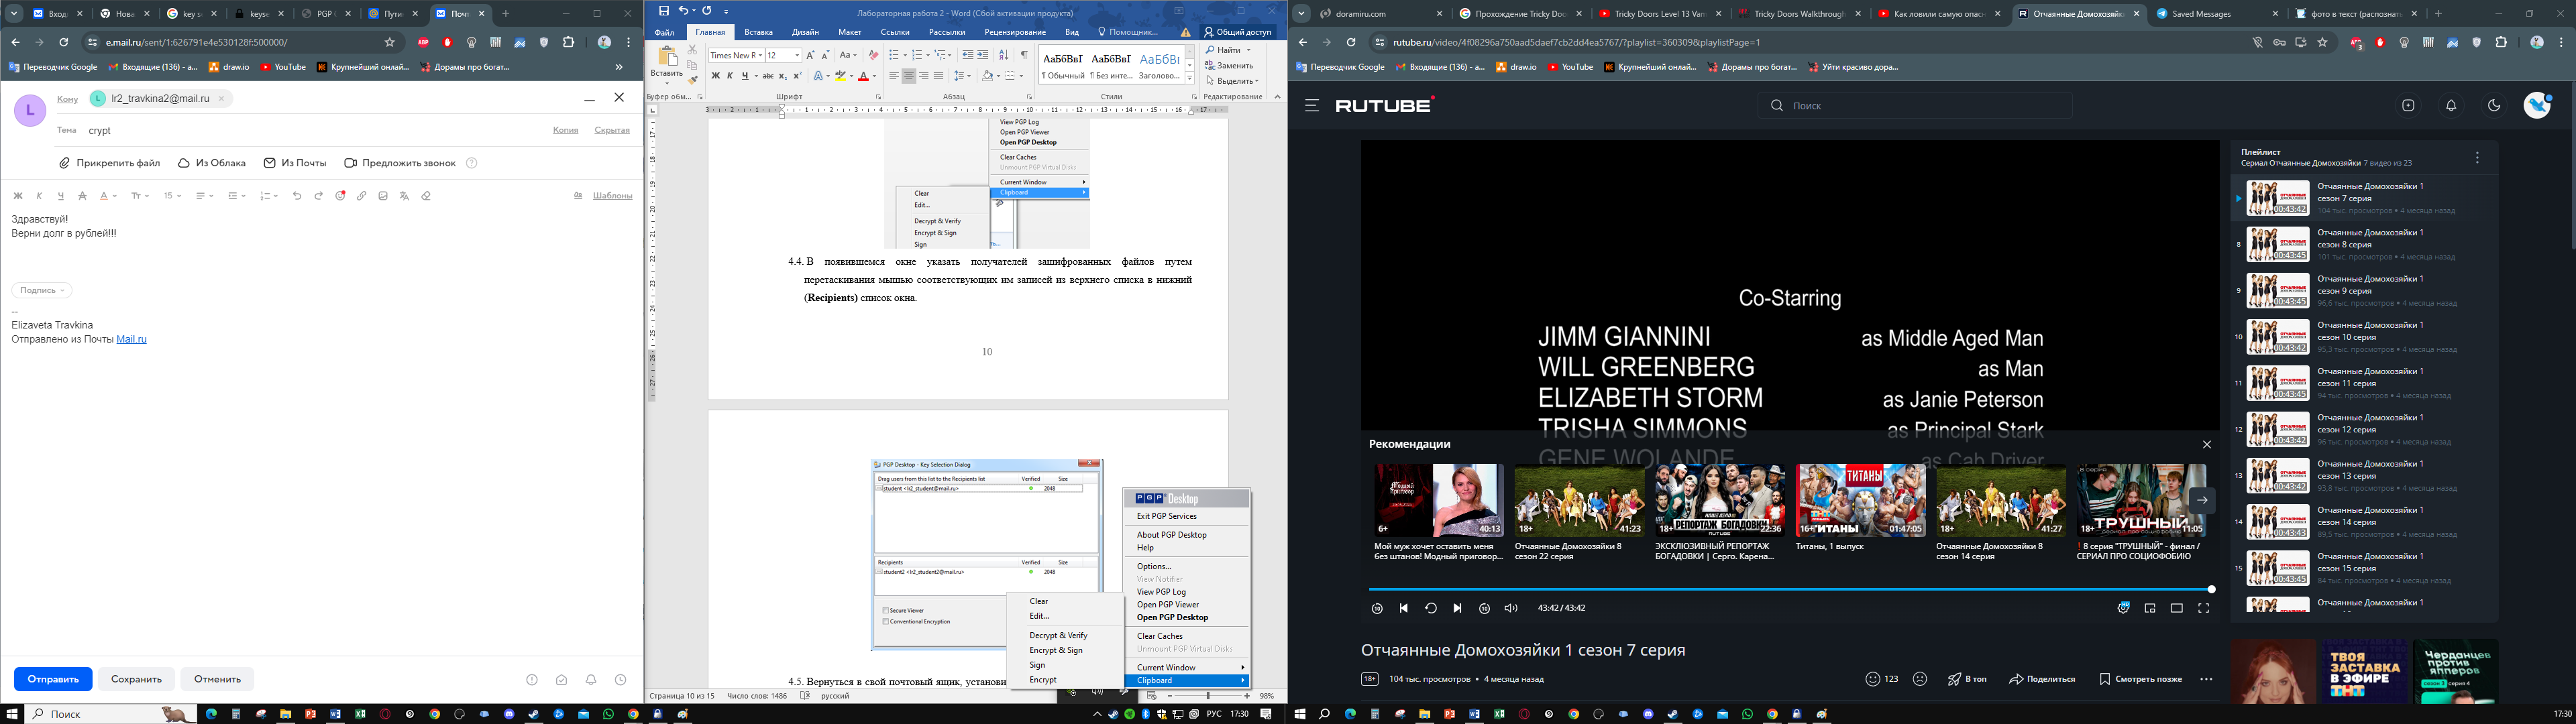Undo last edit in Mail compose toolbar

point(297,196)
